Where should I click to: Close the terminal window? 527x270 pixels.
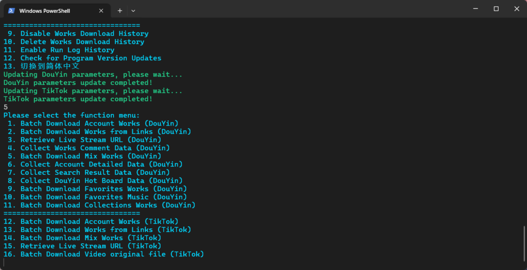(x=516, y=9)
